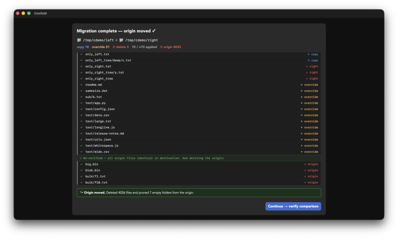Click the check mark beside bulk/f10.txt

click(81, 182)
